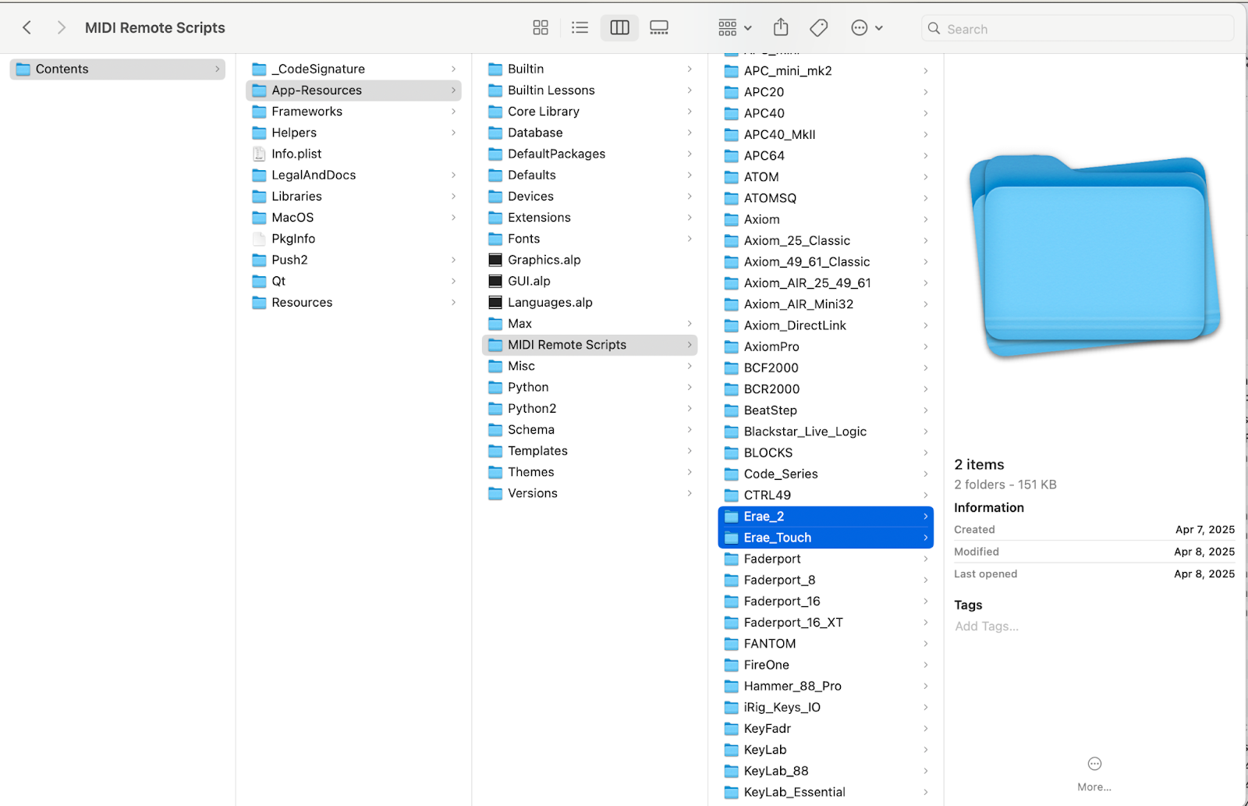
Task: Select the ATOMSQ folder icon
Action: pyautogui.click(x=732, y=198)
